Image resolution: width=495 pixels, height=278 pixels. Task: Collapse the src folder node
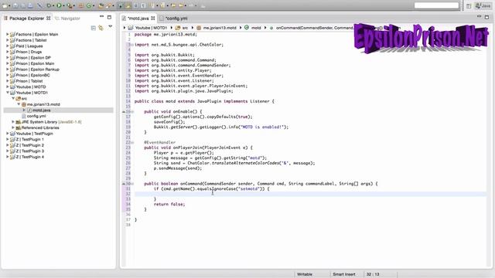coord(13,98)
